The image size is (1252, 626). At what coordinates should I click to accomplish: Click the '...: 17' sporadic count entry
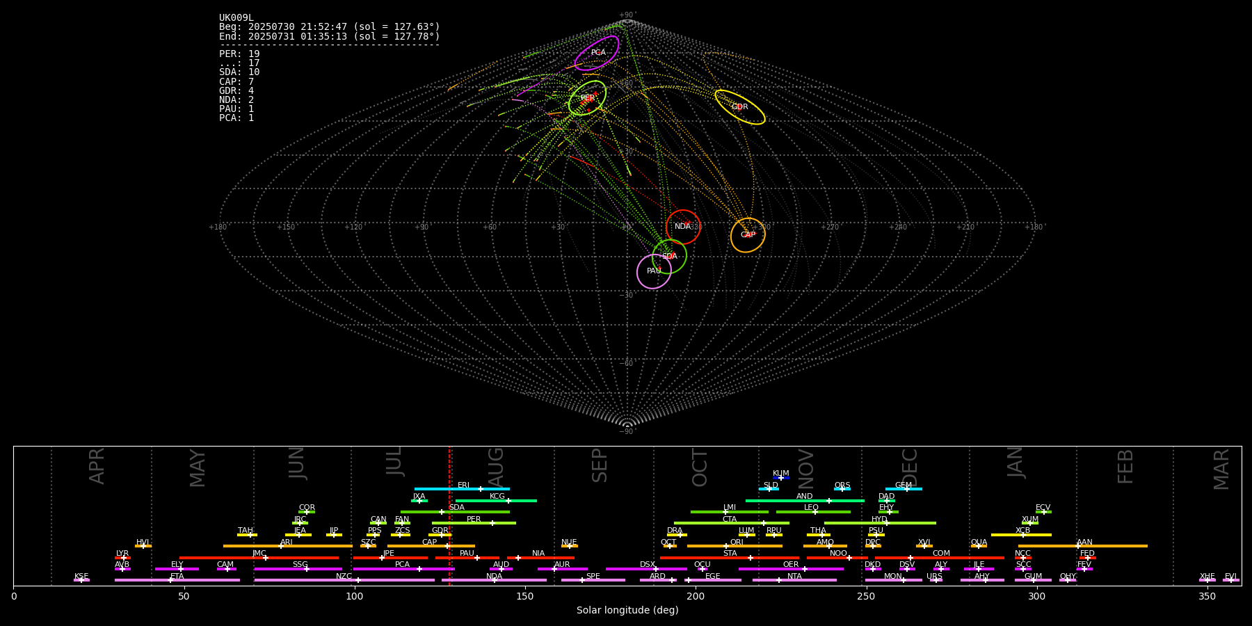[x=239, y=63]
